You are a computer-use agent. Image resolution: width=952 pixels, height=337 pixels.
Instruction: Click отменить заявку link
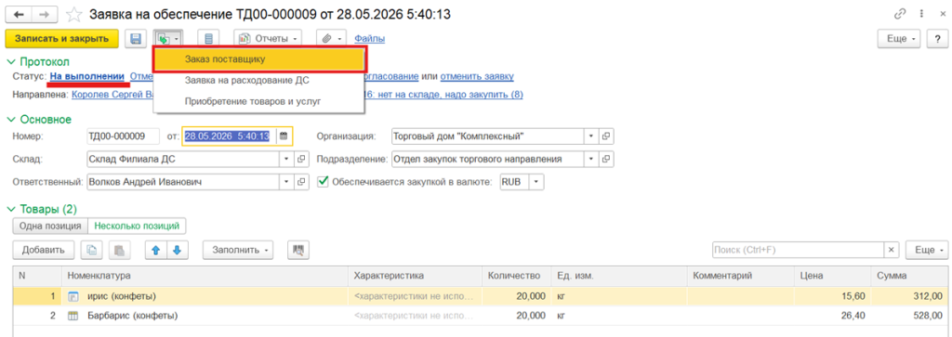point(477,76)
